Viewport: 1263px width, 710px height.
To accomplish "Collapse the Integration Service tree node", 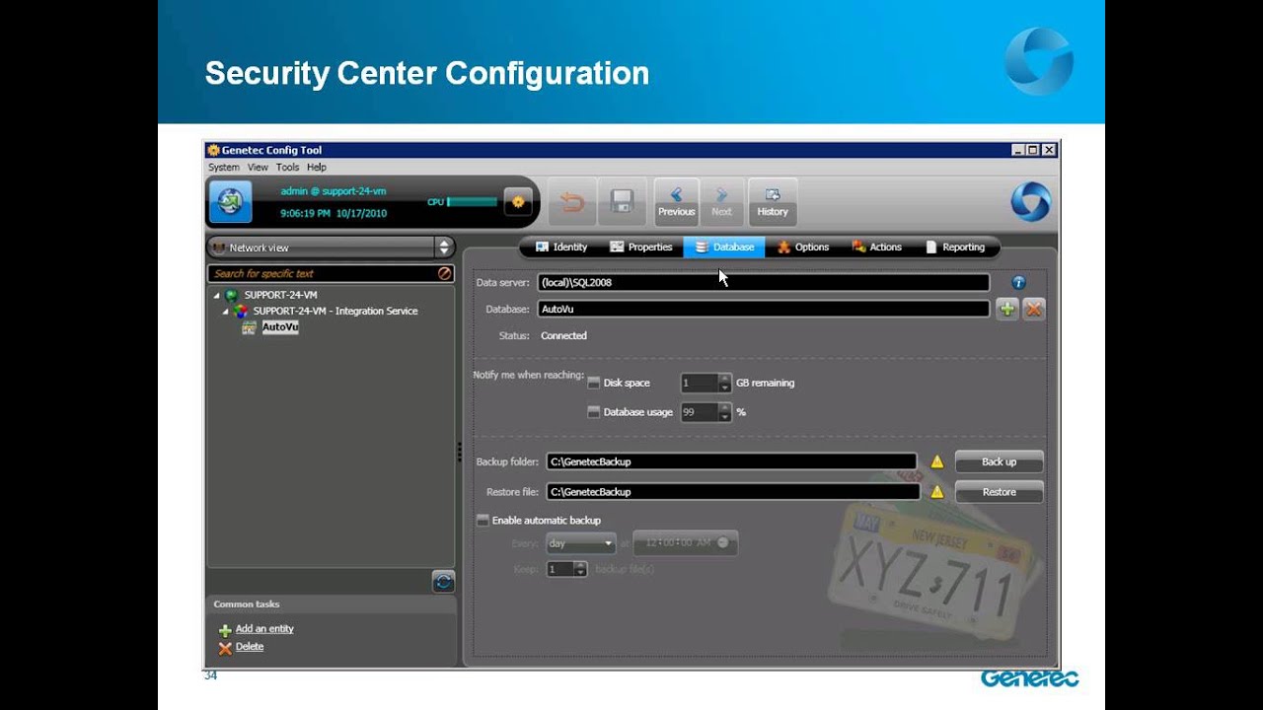I will click(225, 311).
